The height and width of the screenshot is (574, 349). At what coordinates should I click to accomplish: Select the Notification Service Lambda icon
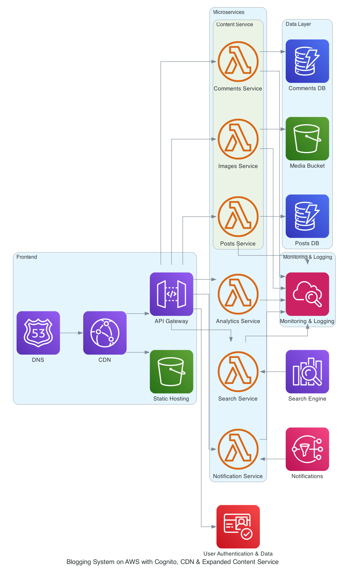point(238,449)
